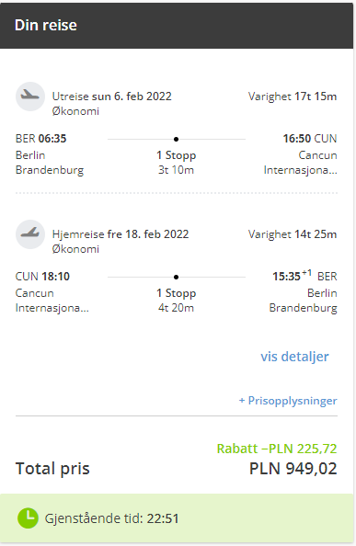Select the Din reise header
This screenshot has width=356, height=546.
[x=46, y=26]
